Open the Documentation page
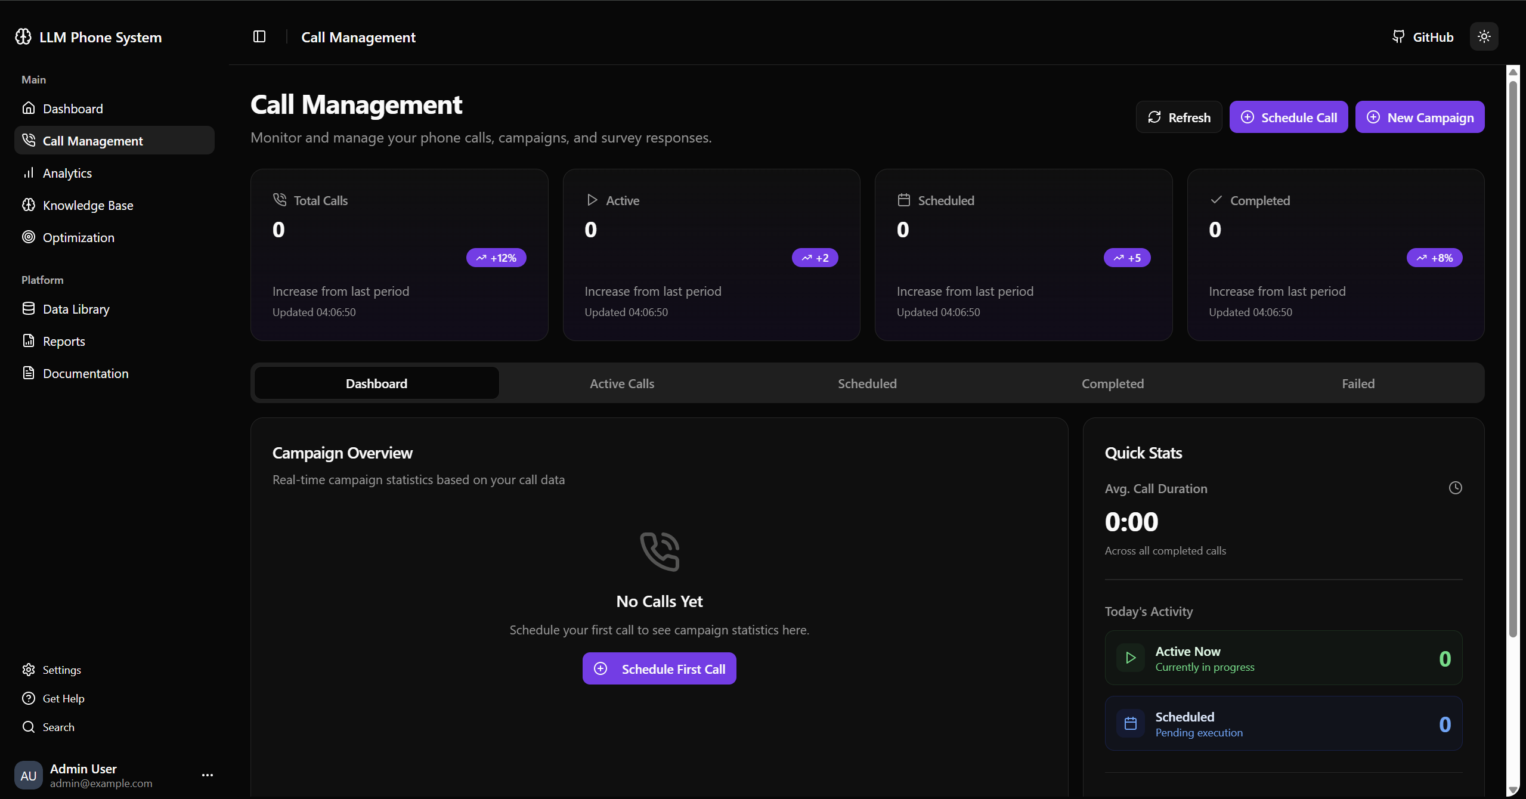This screenshot has height=799, width=1526. [x=85, y=374]
